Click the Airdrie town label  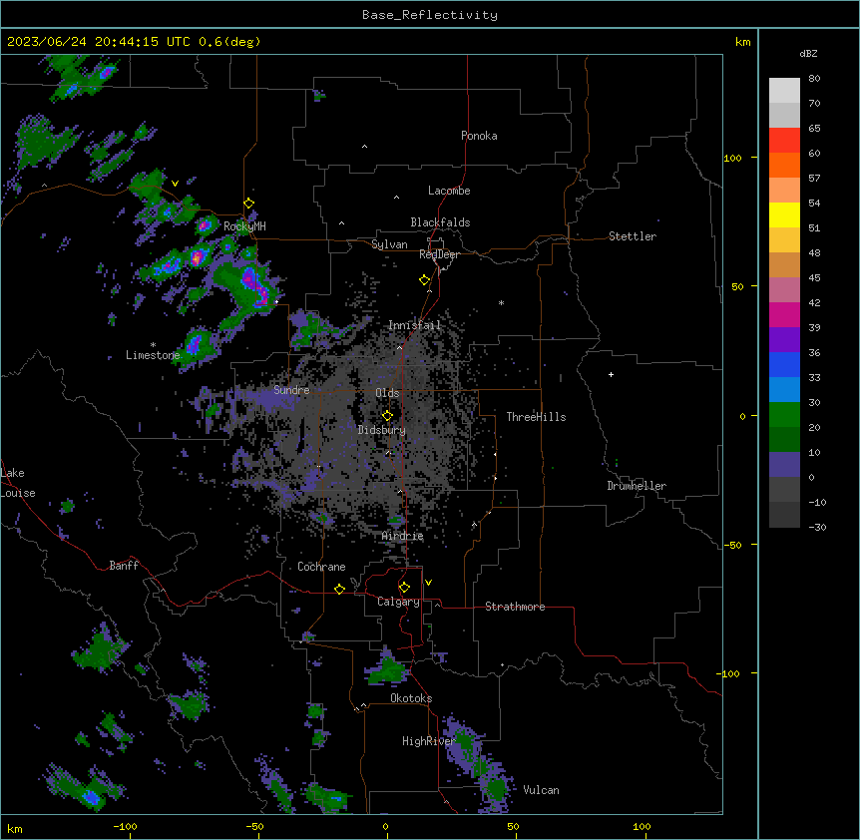point(403,536)
